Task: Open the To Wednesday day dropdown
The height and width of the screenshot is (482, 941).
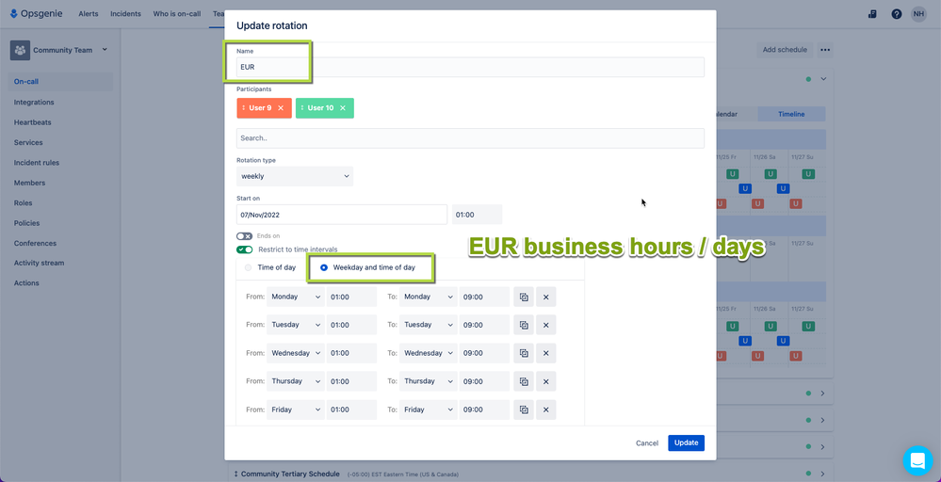Action: coord(429,353)
